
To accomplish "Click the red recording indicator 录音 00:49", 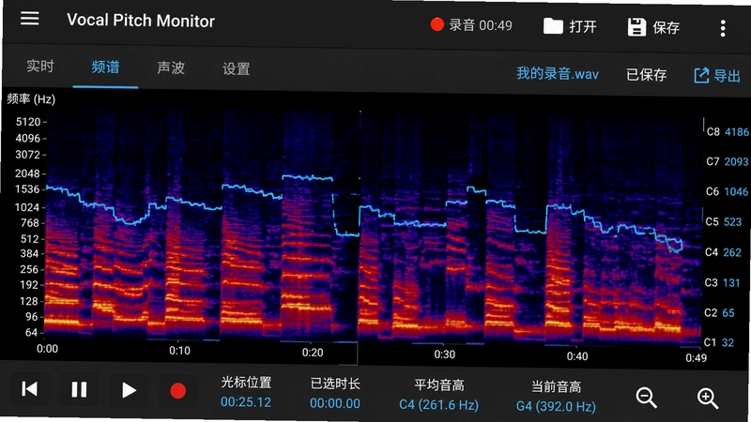I will pyautogui.click(x=471, y=25).
